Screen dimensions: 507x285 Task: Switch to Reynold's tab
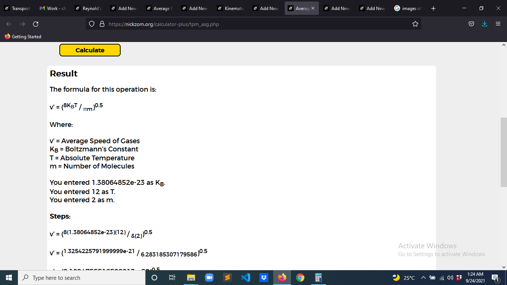88,8
